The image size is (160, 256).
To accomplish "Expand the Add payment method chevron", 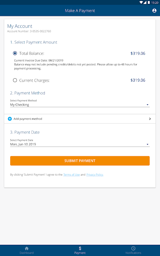I will (x=150, y=119).
